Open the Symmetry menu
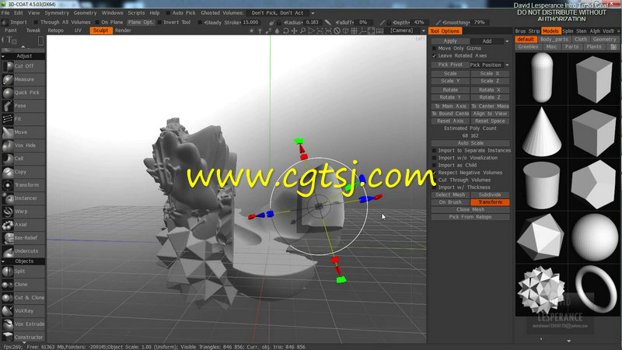 coord(57,13)
